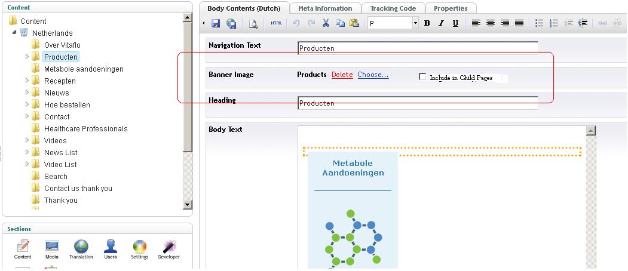The height and width of the screenshot is (271, 628).
Task: Click the content tree scroll-up arrow
Action: [x=188, y=17]
